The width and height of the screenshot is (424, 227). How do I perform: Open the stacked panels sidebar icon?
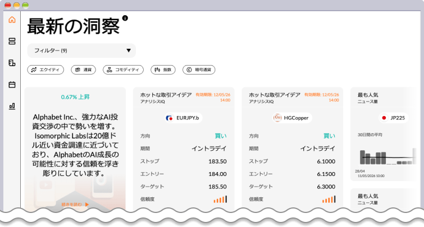tap(12, 41)
